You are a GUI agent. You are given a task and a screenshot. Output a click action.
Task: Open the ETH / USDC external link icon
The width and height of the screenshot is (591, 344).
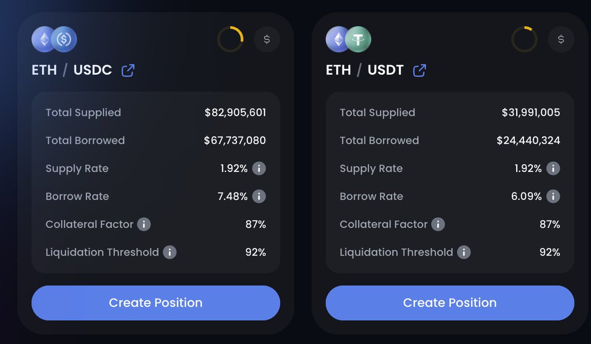pyautogui.click(x=128, y=70)
